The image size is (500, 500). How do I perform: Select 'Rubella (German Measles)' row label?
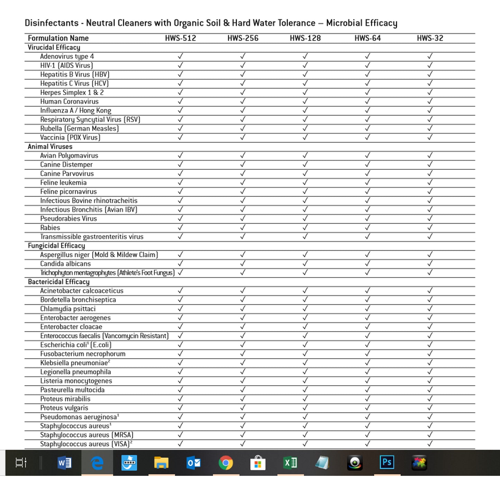tap(80, 128)
